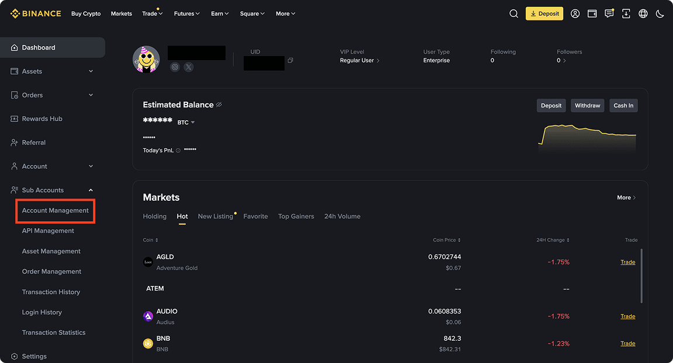The height and width of the screenshot is (363, 673).
Task: Open the wallet icon in the top bar
Action: 592,13
